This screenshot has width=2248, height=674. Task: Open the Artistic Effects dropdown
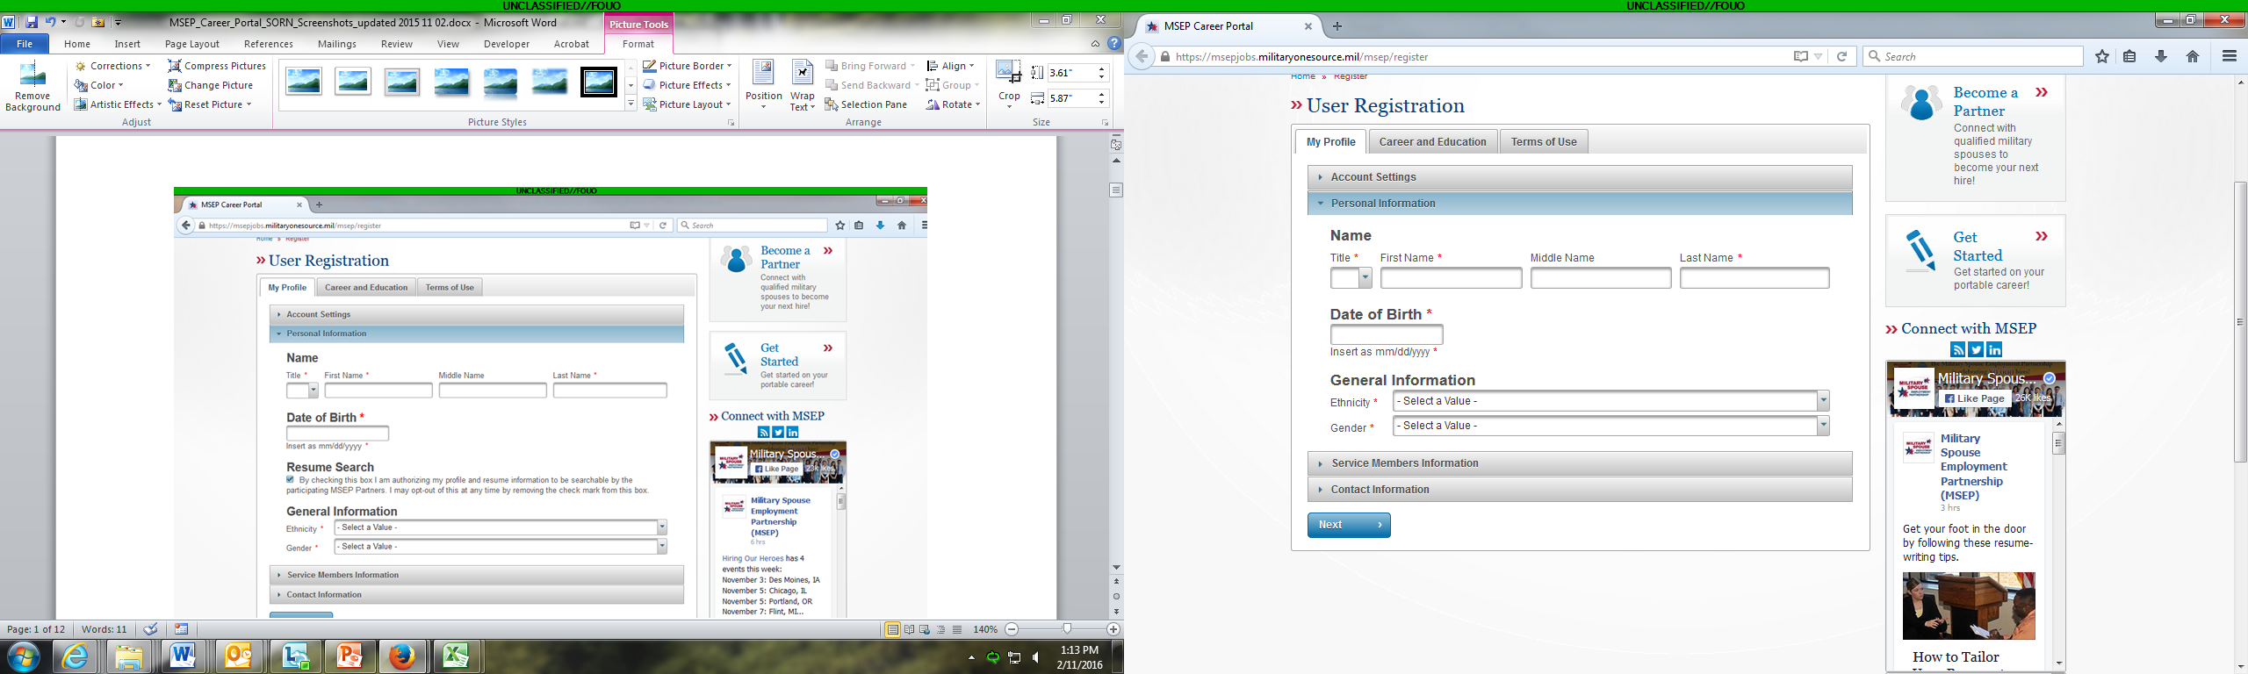(x=118, y=104)
